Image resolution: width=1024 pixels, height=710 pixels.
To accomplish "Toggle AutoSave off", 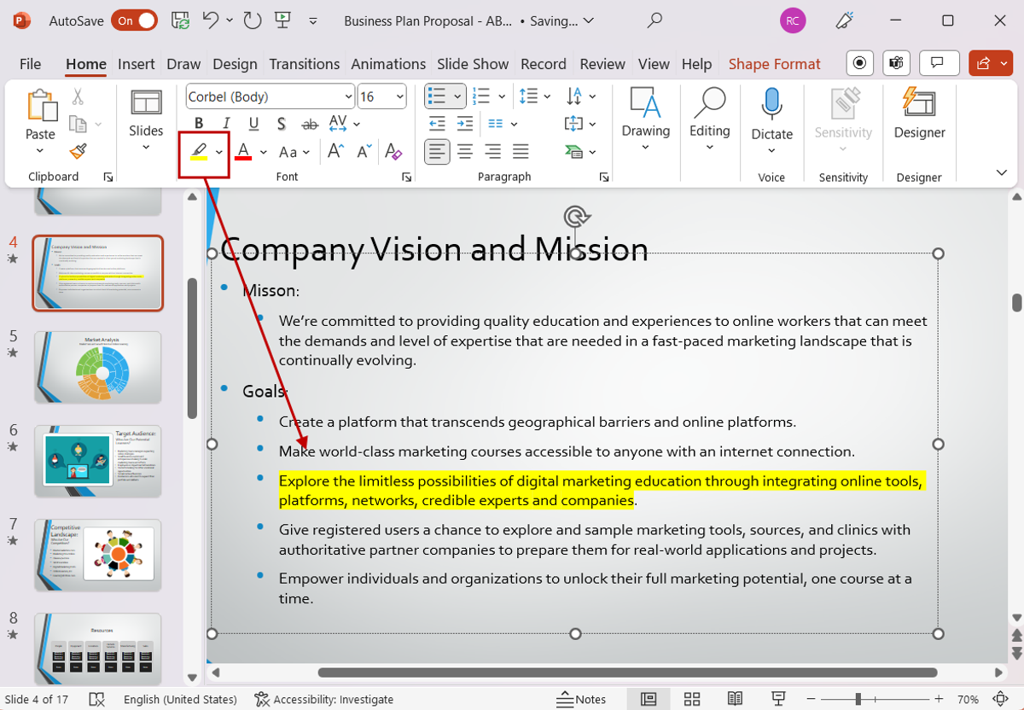I will tap(132, 20).
